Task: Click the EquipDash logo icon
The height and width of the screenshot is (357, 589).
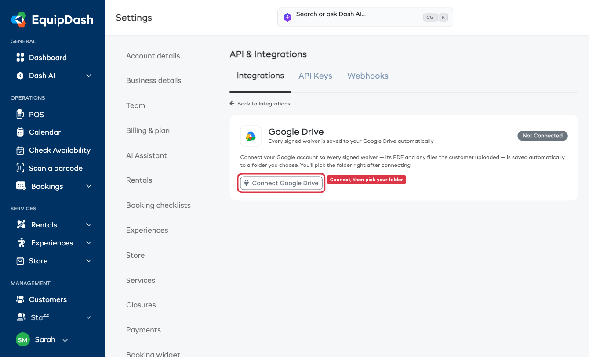Action: click(x=18, y=19)
